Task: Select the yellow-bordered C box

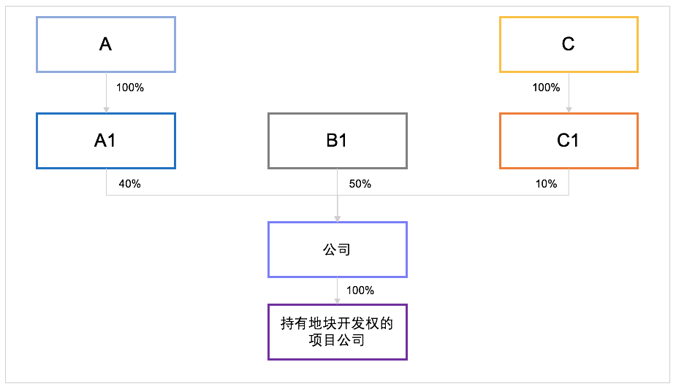Action: [x=569, y=45]
